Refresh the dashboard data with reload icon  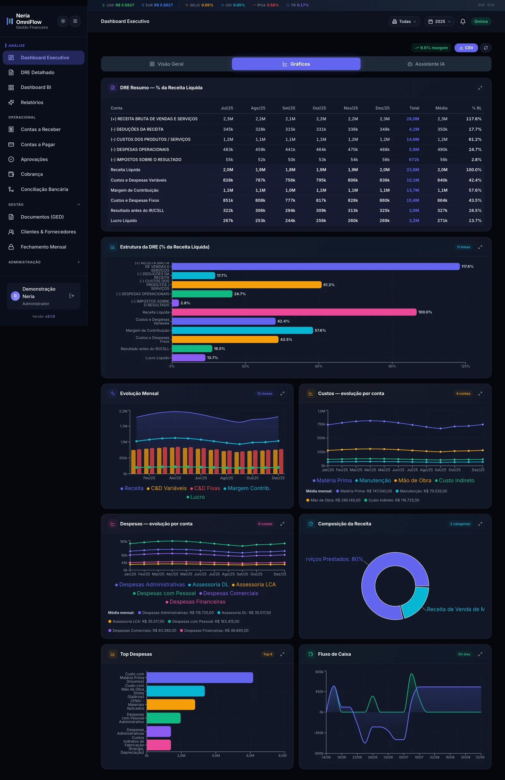(486, 48)
